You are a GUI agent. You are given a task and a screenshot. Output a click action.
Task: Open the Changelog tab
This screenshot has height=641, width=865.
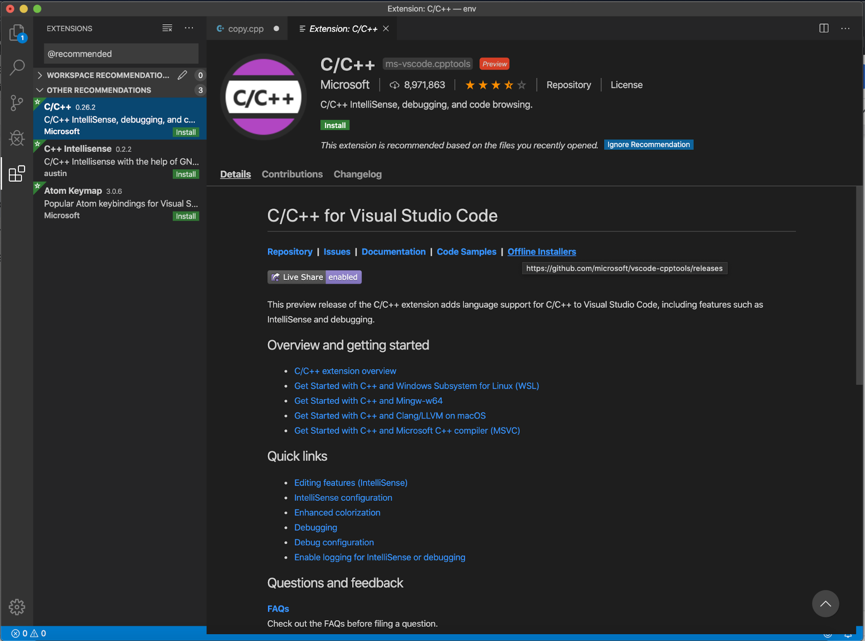pyautogui.click(x=357, y=174)
